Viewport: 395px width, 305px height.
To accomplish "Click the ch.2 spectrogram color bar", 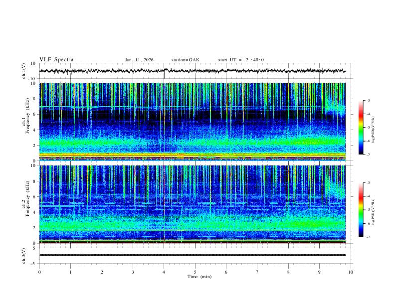I will [x=361, y=210].
